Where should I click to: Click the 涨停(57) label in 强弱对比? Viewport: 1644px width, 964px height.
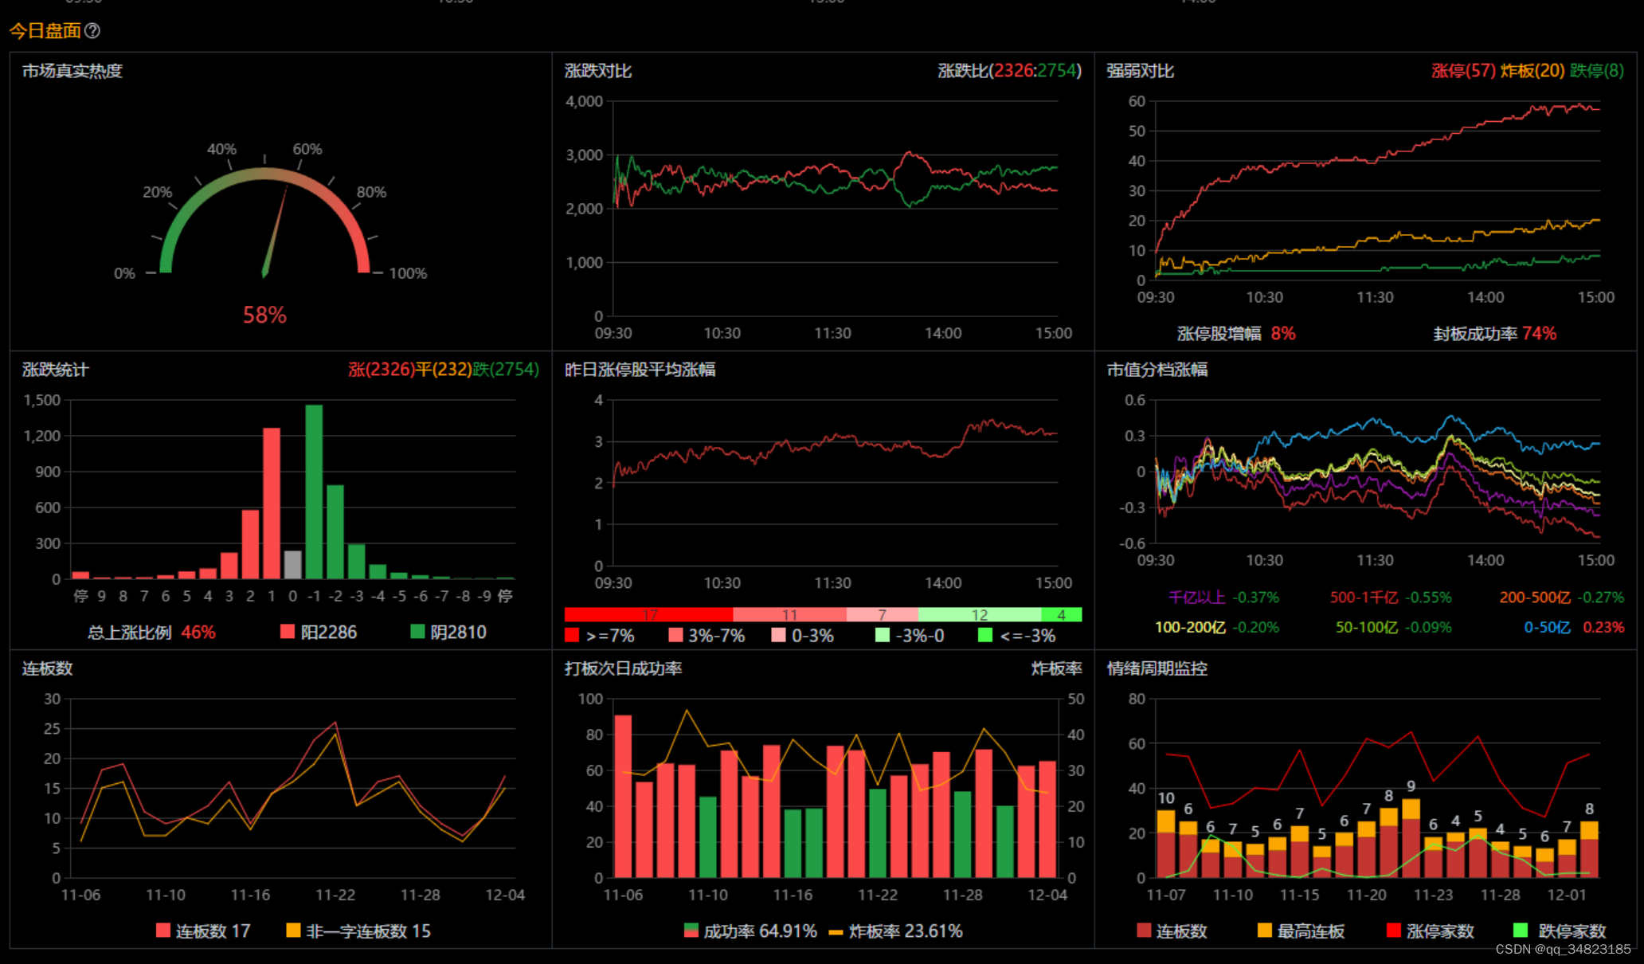(1463, 71)
